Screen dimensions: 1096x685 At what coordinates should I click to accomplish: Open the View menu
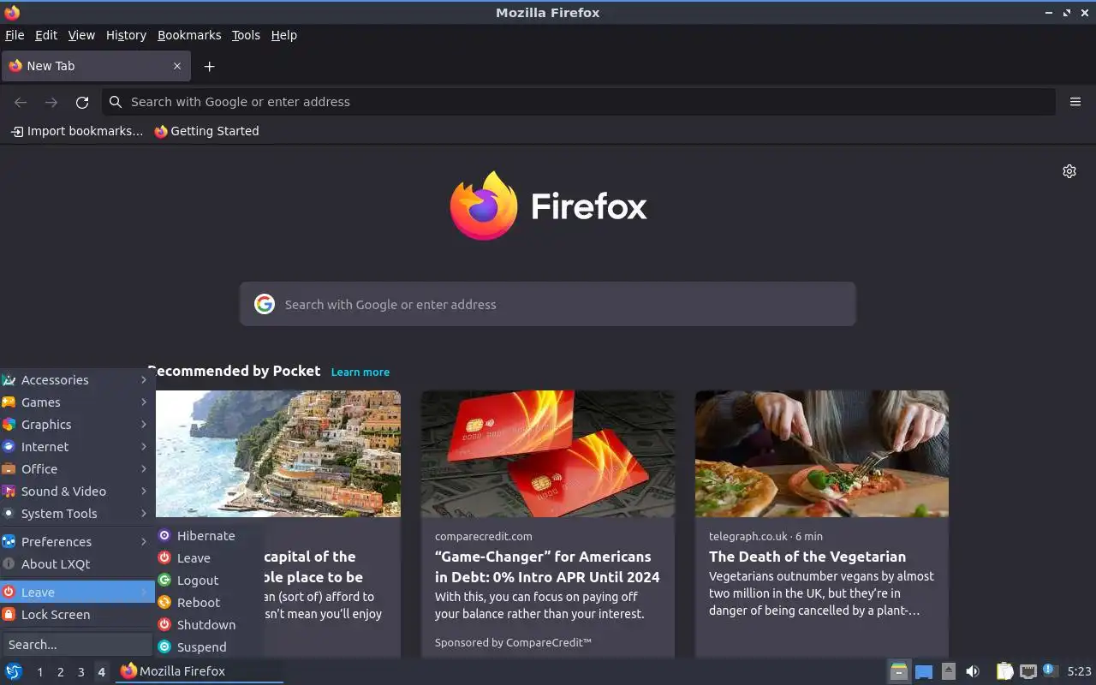pos(81,35)
